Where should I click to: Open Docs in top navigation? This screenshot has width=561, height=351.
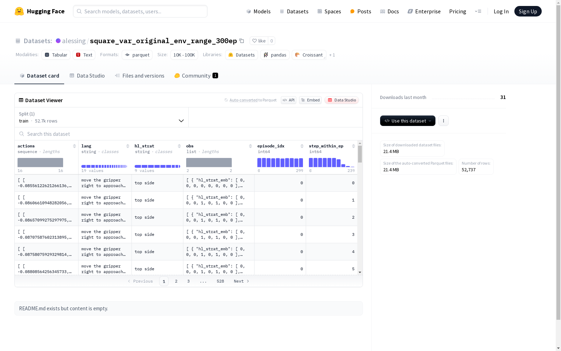[390, 11]
